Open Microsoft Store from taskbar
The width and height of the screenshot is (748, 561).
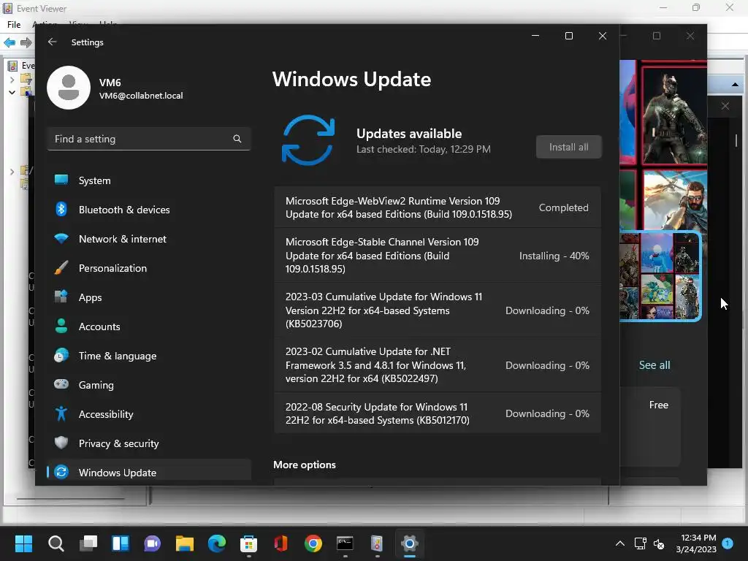coord(249,543)
